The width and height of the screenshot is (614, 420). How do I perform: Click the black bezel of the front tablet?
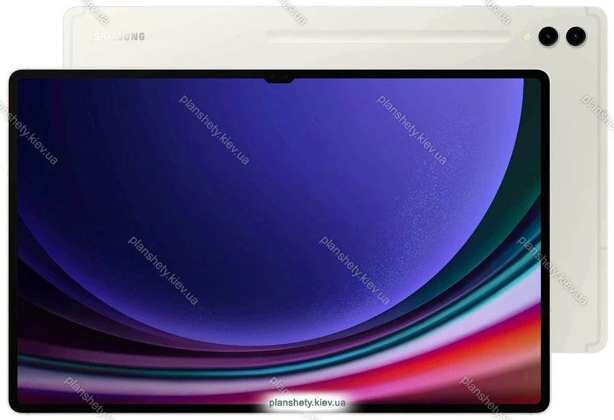point(14,238)
